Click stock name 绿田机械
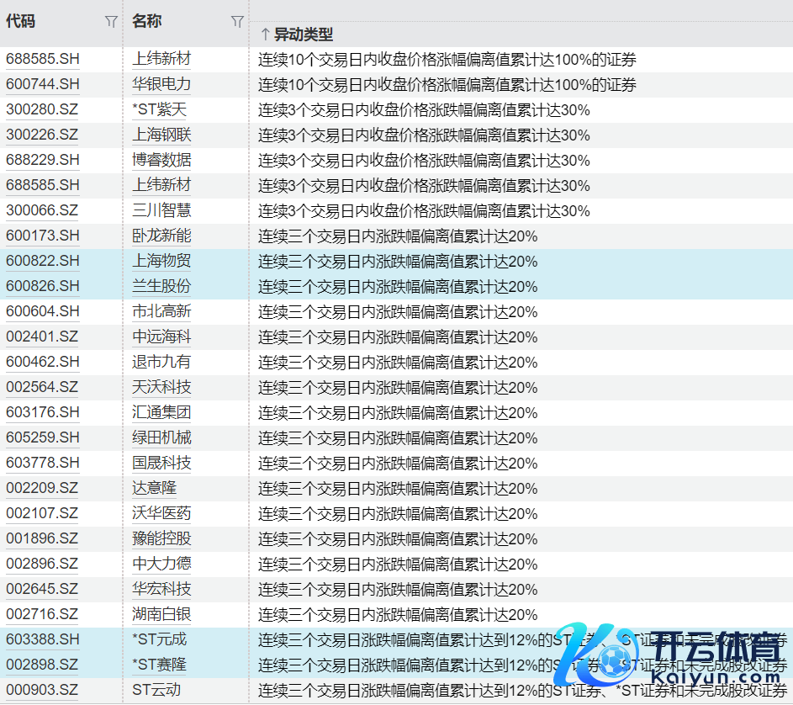Screen dimensions: 793x705 coord(161,438)
